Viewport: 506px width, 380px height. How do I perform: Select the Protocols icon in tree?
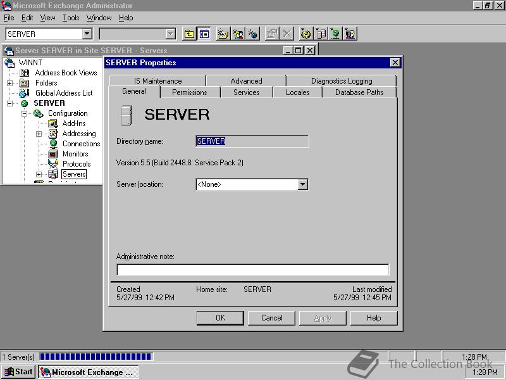53,164
